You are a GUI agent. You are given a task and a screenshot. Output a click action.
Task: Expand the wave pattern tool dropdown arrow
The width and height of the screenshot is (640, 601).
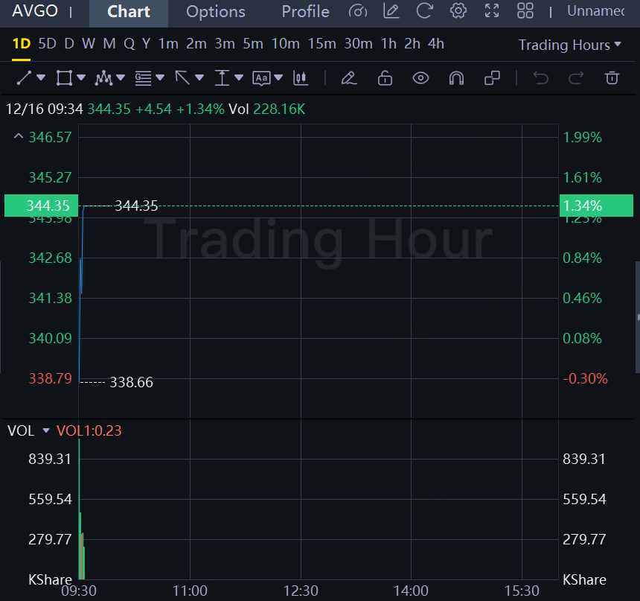point(121,77)
